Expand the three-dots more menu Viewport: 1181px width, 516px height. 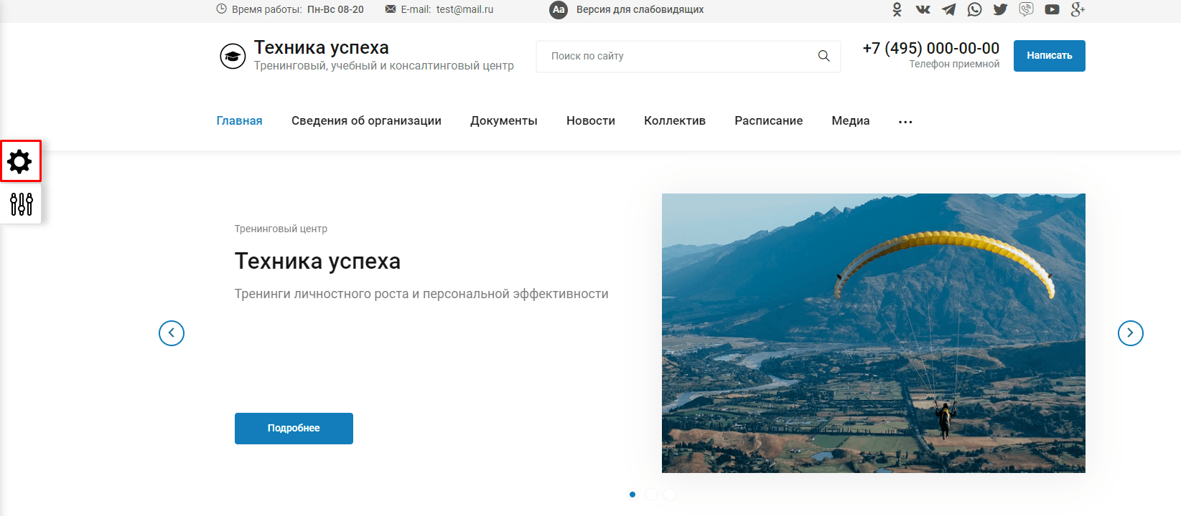(905, 122)
